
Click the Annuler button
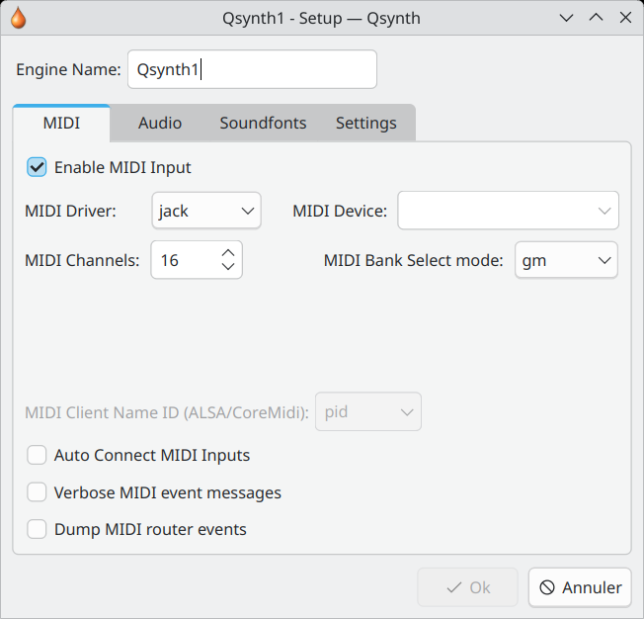tap(580, 587)
